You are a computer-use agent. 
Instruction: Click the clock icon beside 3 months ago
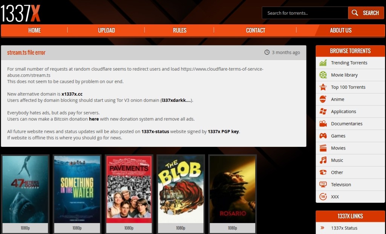coord(268,52)
